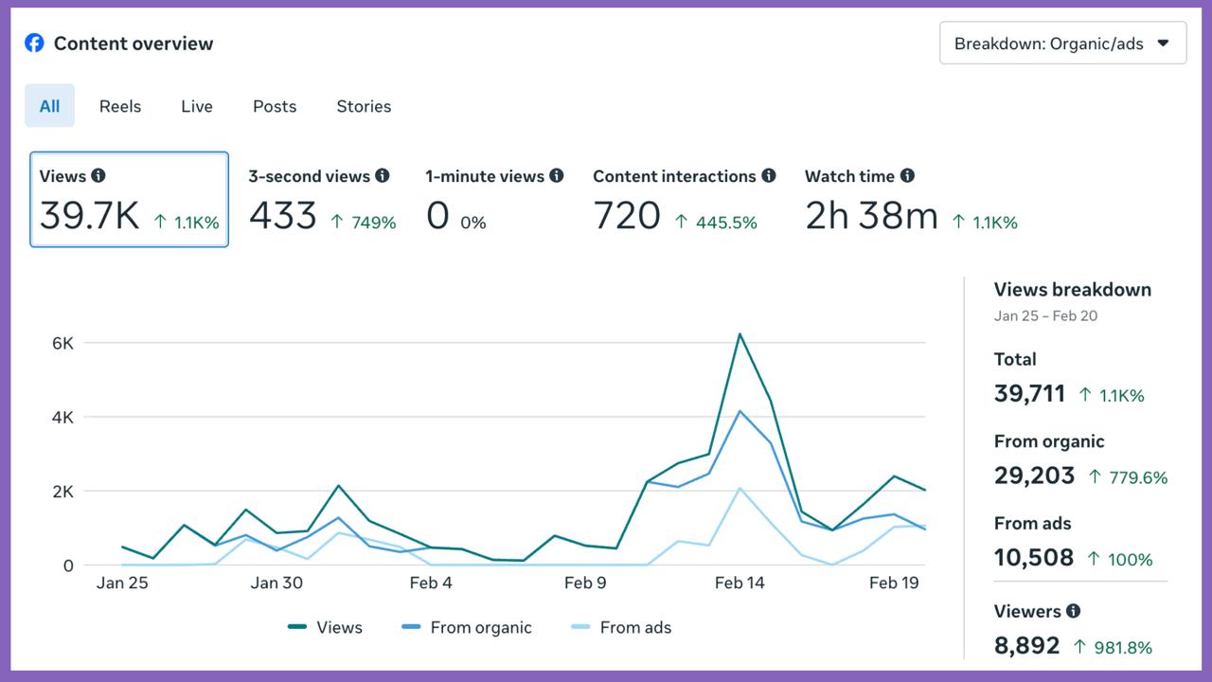Select the Views metric card

[129, 199]
